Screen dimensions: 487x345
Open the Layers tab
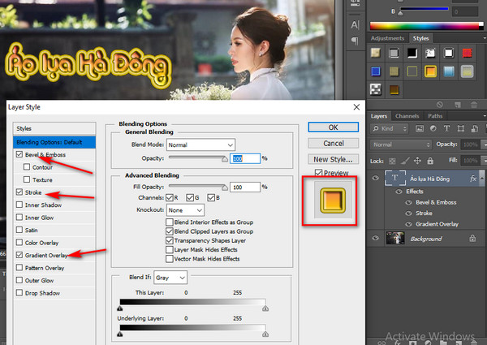tap(379, 116)
